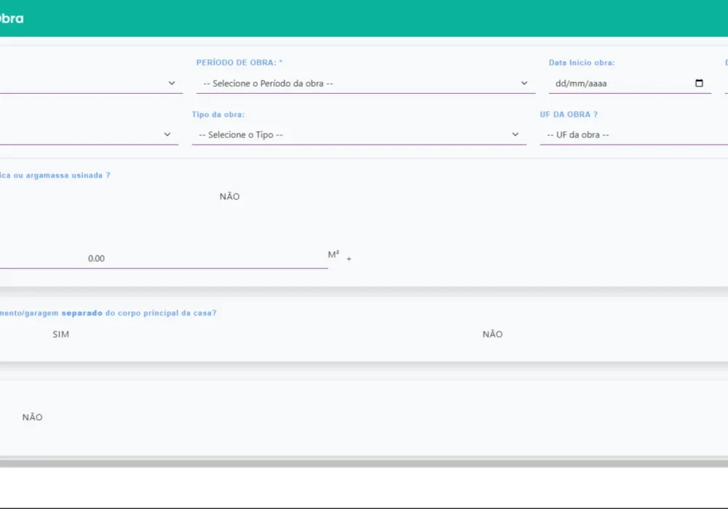Click the dd/mm/aaaa date field
This screenshot has height=509, width=728.
tap(619, 84)
